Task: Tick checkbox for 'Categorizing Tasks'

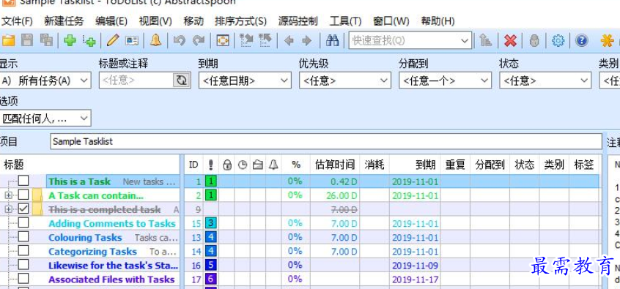Action: pos(23,251)
